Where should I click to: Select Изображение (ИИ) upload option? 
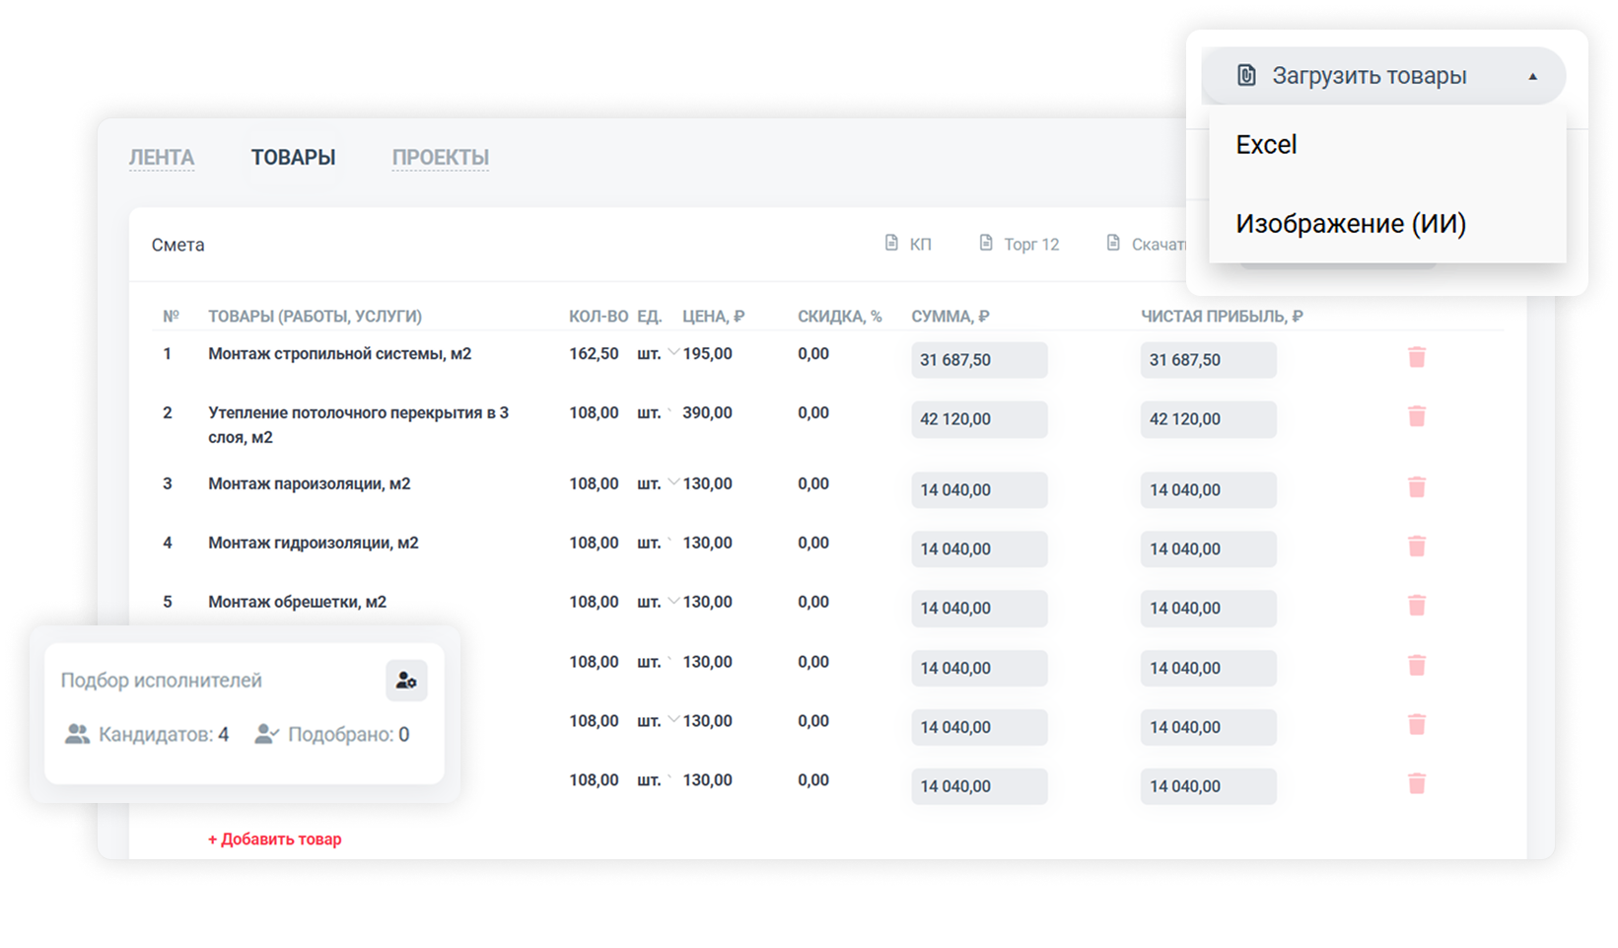tap(1351, 224)
